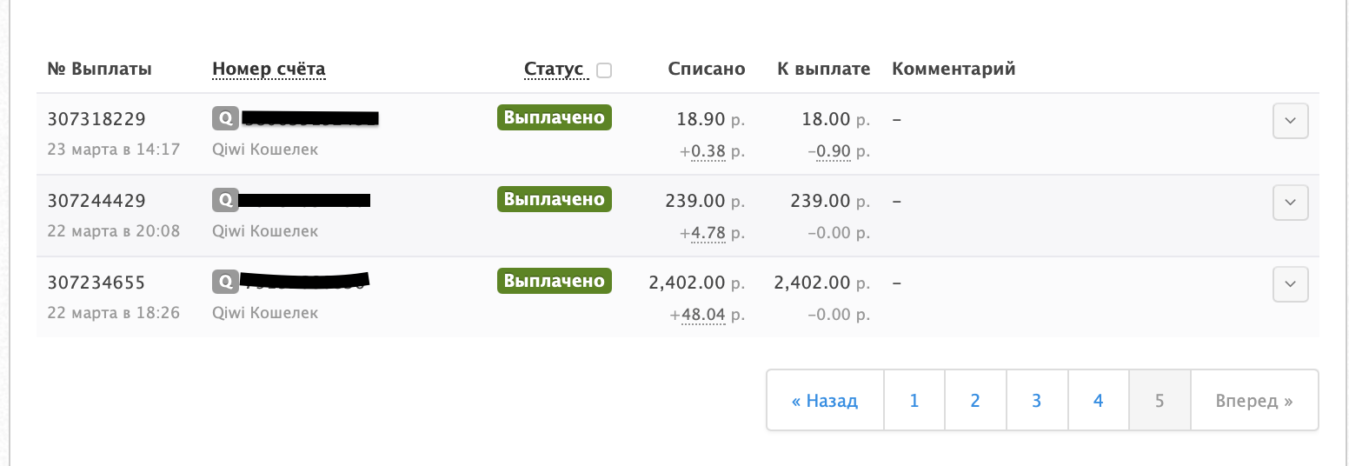Open pagination page 3

pos(1037,401)
